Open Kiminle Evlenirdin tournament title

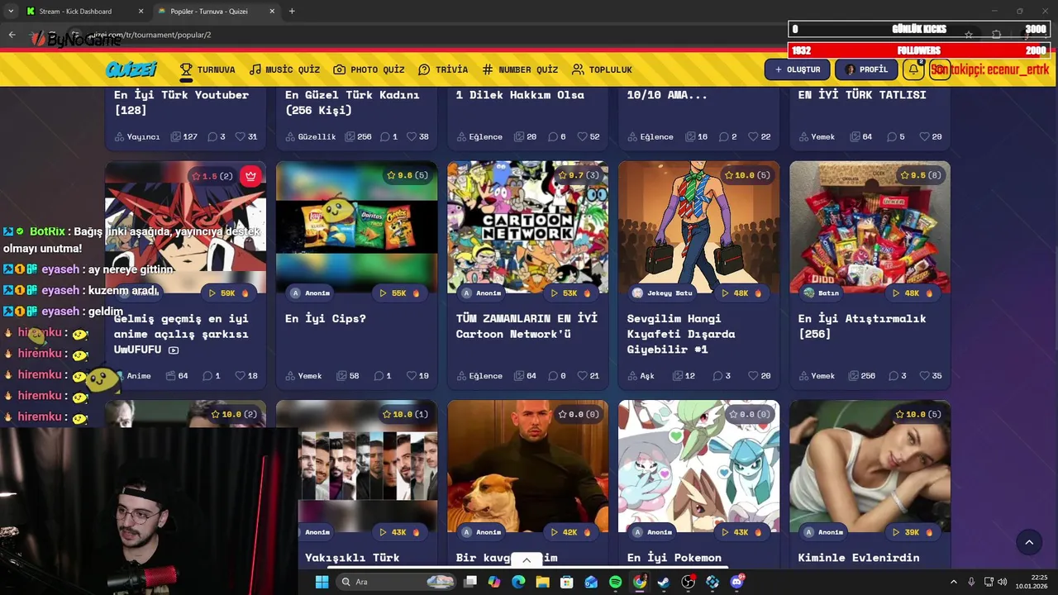click(859, 558)
